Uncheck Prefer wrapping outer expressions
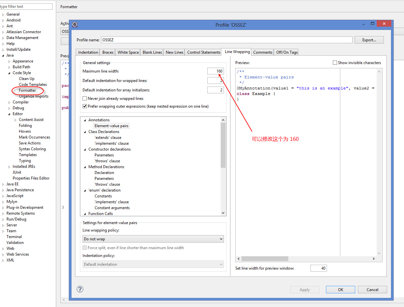The image size is (404, 307). click(85, 106)
